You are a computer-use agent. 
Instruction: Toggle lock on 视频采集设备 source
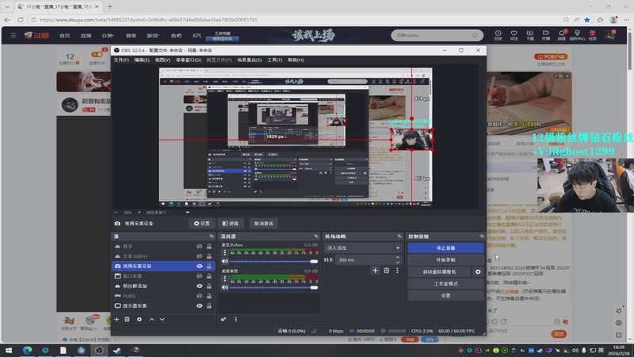(x=209, y=267)
